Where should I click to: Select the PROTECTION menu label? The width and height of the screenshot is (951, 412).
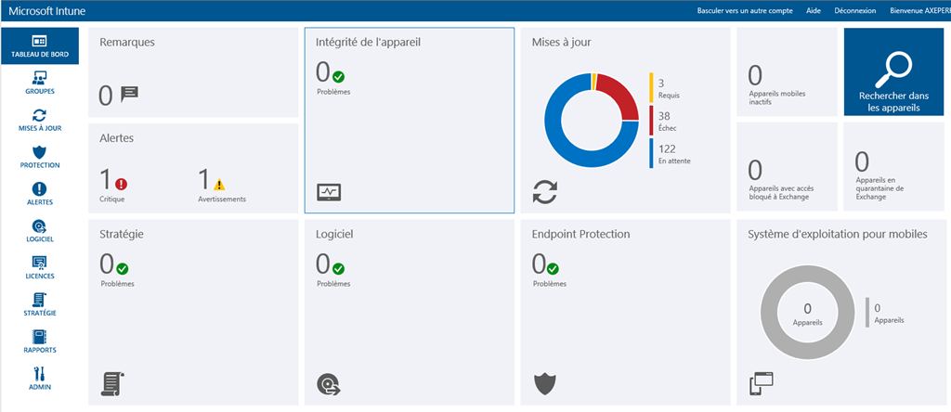coord(39,165)
